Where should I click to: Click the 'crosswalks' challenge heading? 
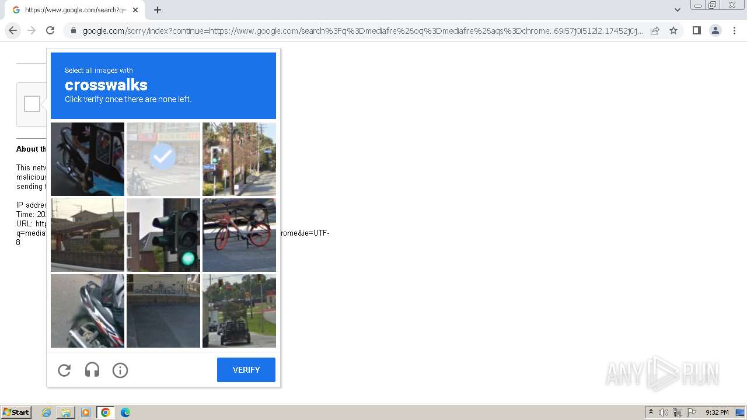(x=106, y=85)
